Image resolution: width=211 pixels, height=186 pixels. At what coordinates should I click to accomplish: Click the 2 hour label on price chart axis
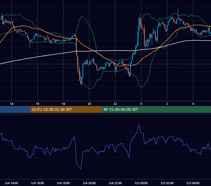click(167, 104)
